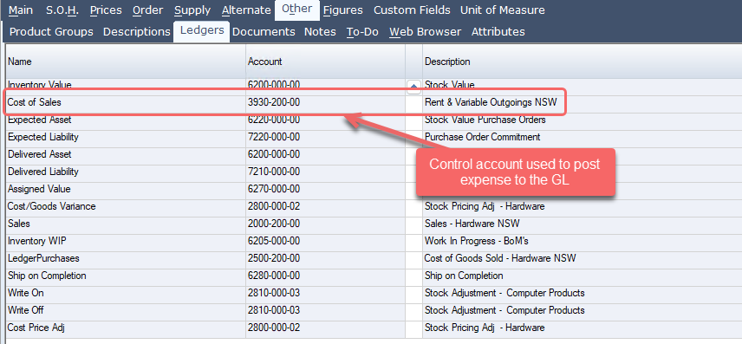
Task: Select Rent & Variable Outgoings NSW description
Action: coord(491,102)
